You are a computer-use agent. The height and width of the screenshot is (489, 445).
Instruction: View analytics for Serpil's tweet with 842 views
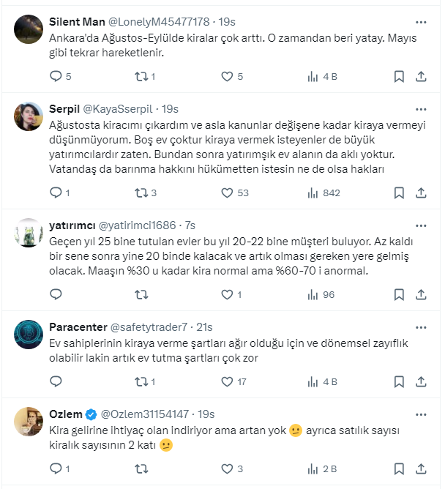314,193
